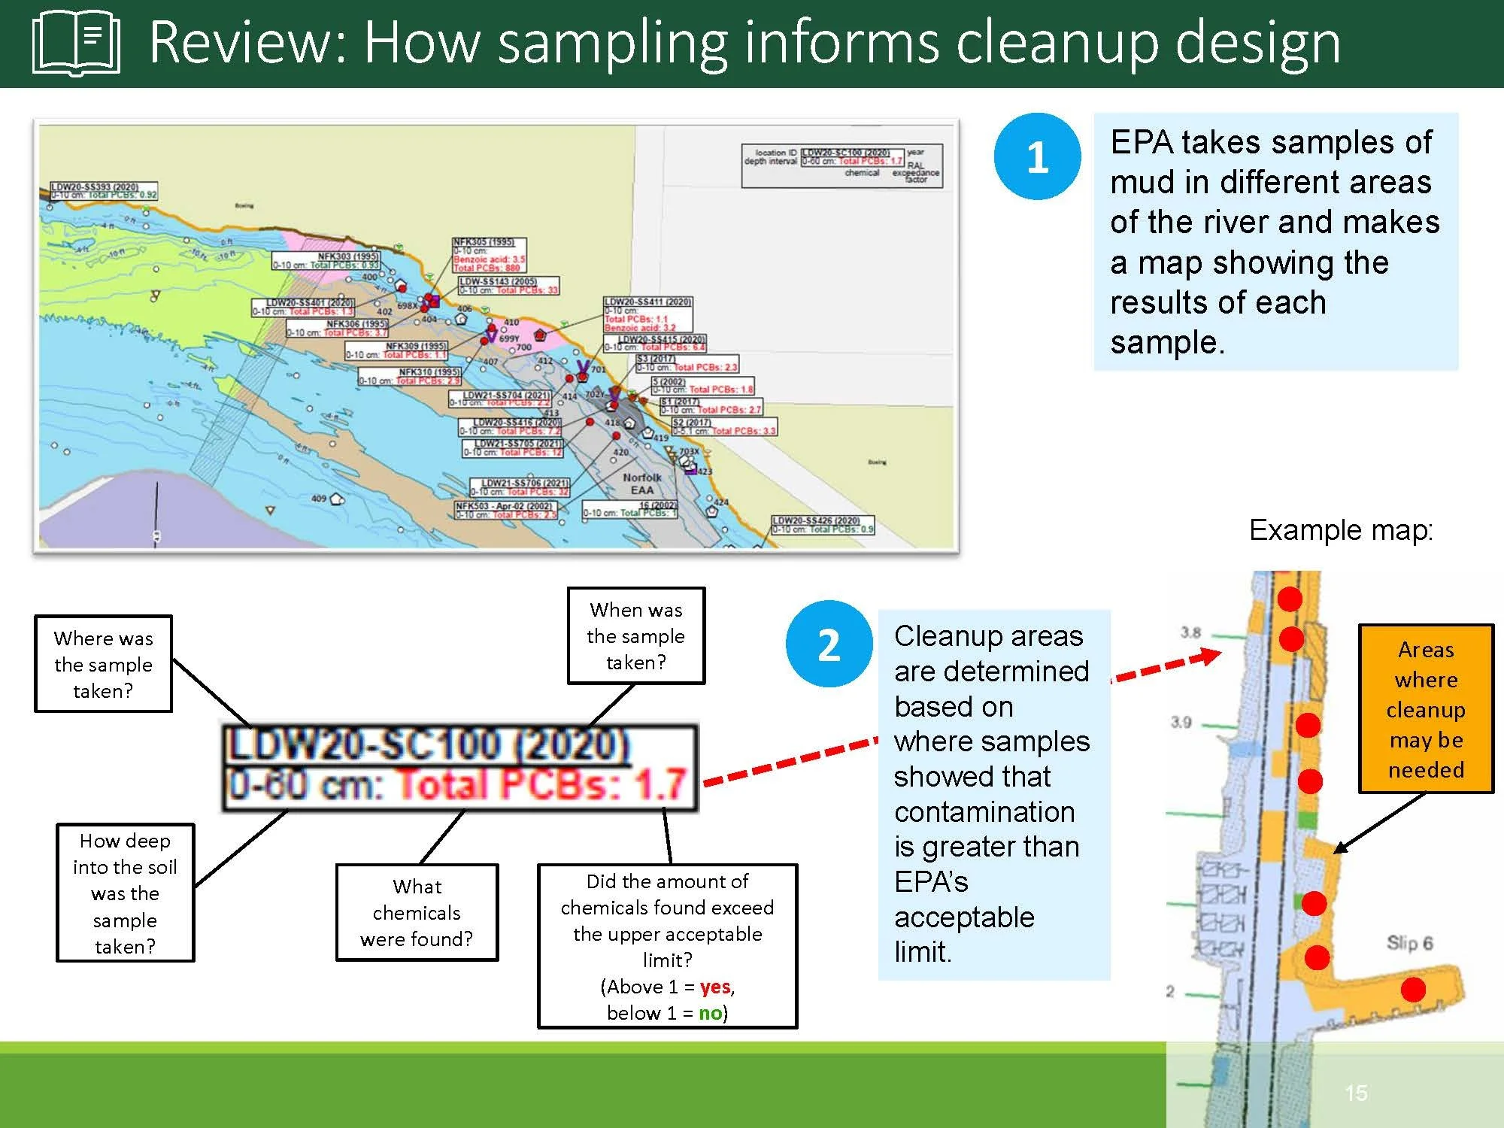The height and width of the screenshot is (1128, 1504).
Task: Click the orange cleanup areas callout box
Action: [x=1426, y=708]
